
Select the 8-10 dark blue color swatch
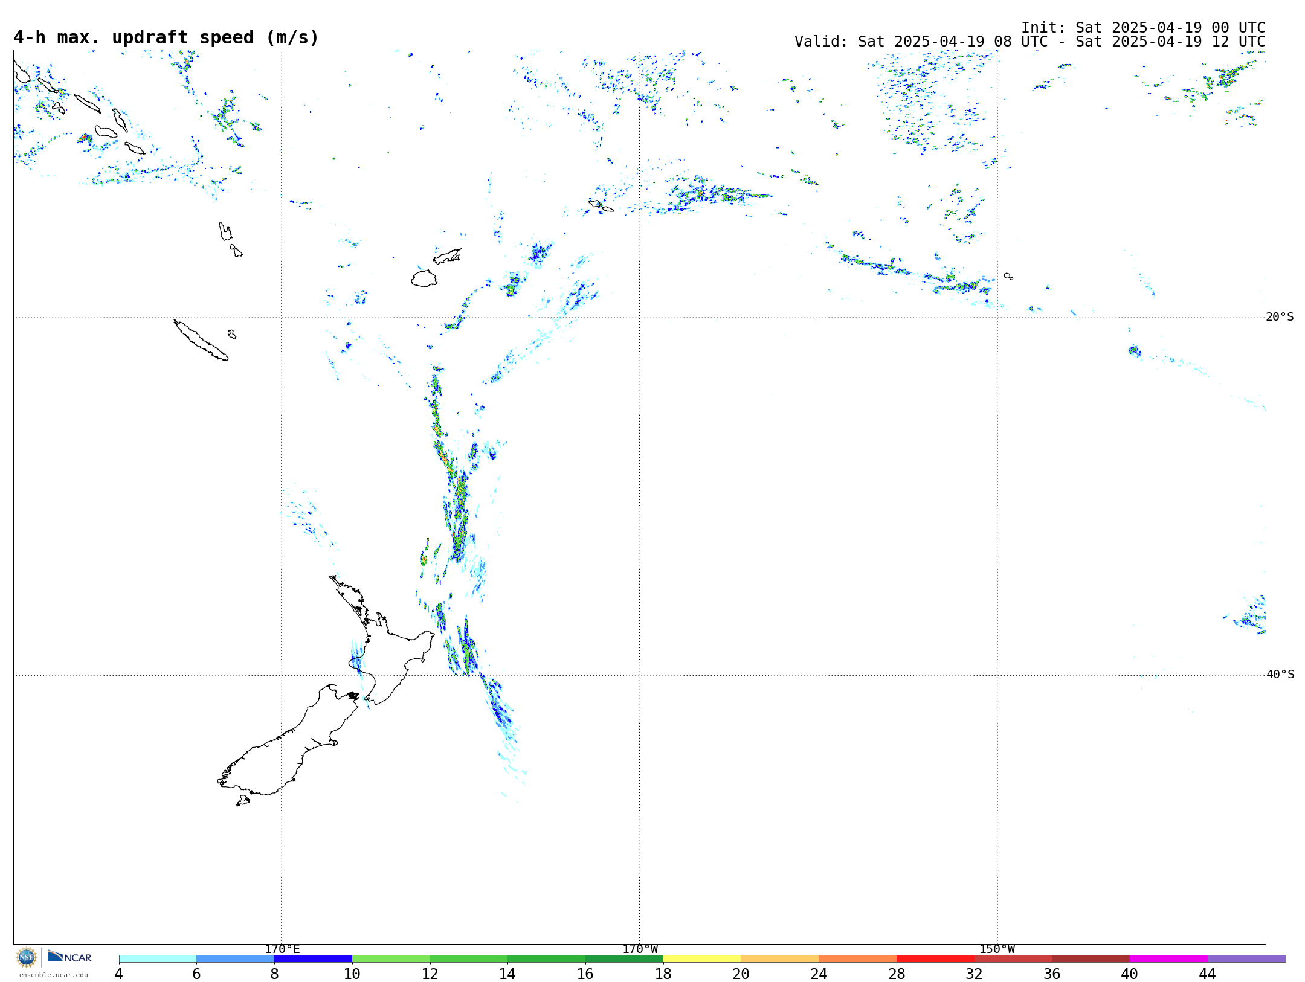coord(313,958)
